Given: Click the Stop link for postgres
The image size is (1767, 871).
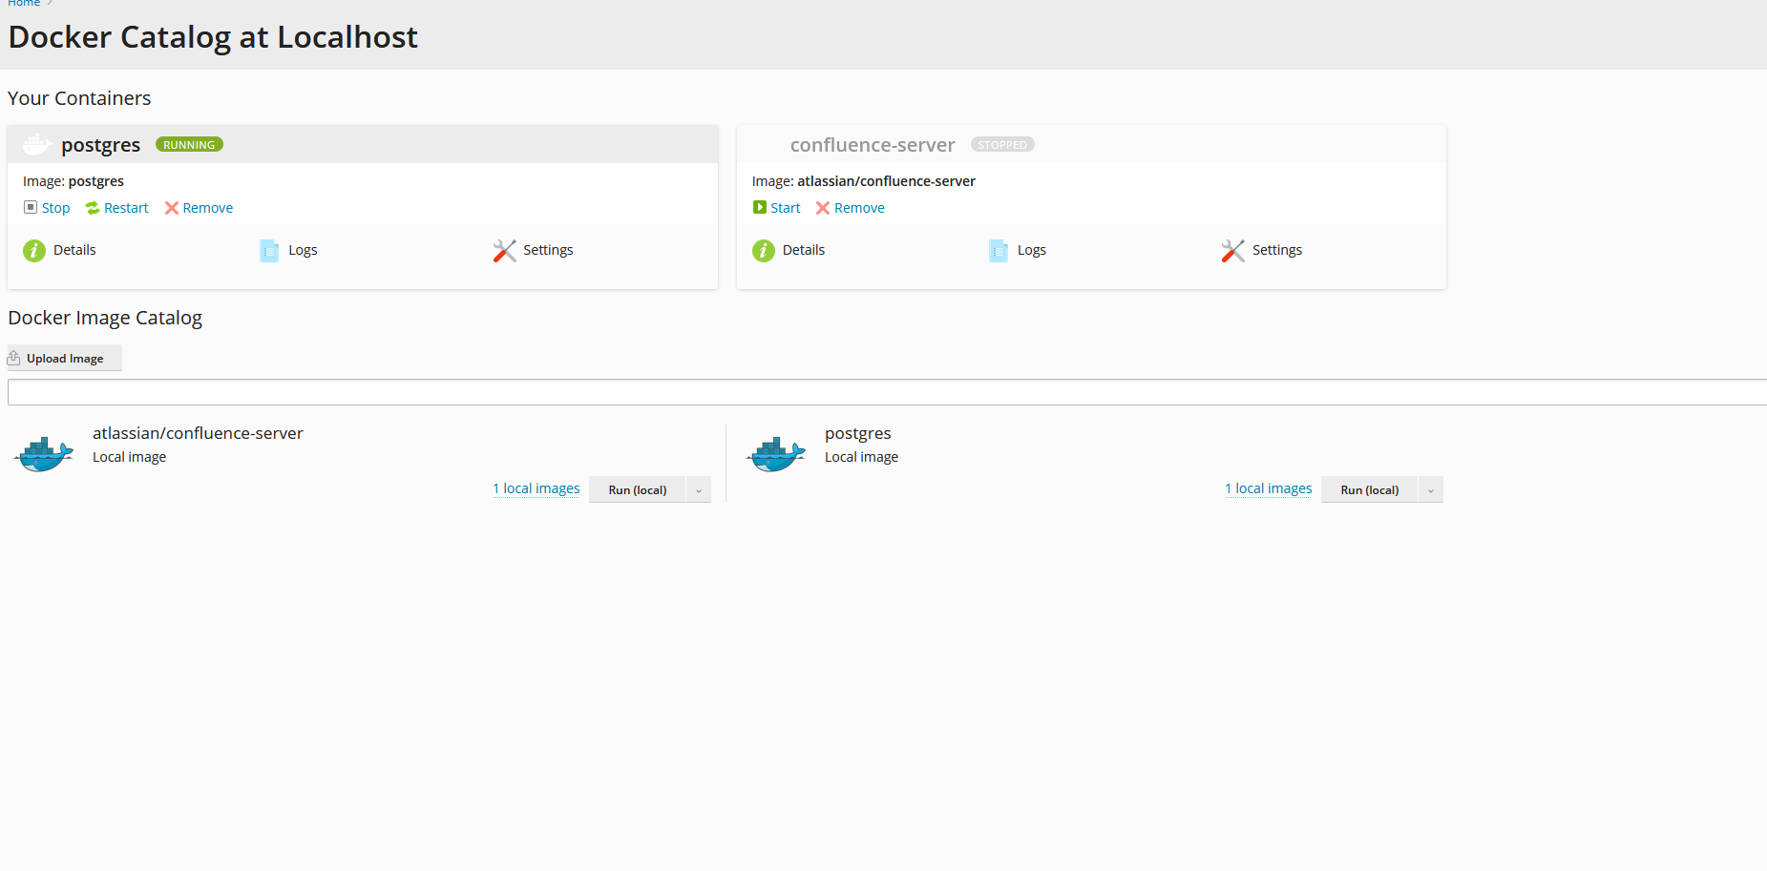Looking at the screenshot, I should 56,208.
